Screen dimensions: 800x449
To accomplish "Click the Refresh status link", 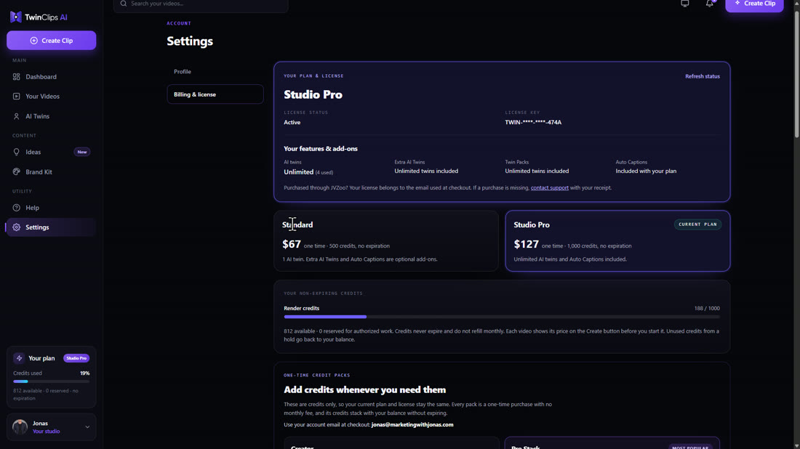I will click(702, 76).
